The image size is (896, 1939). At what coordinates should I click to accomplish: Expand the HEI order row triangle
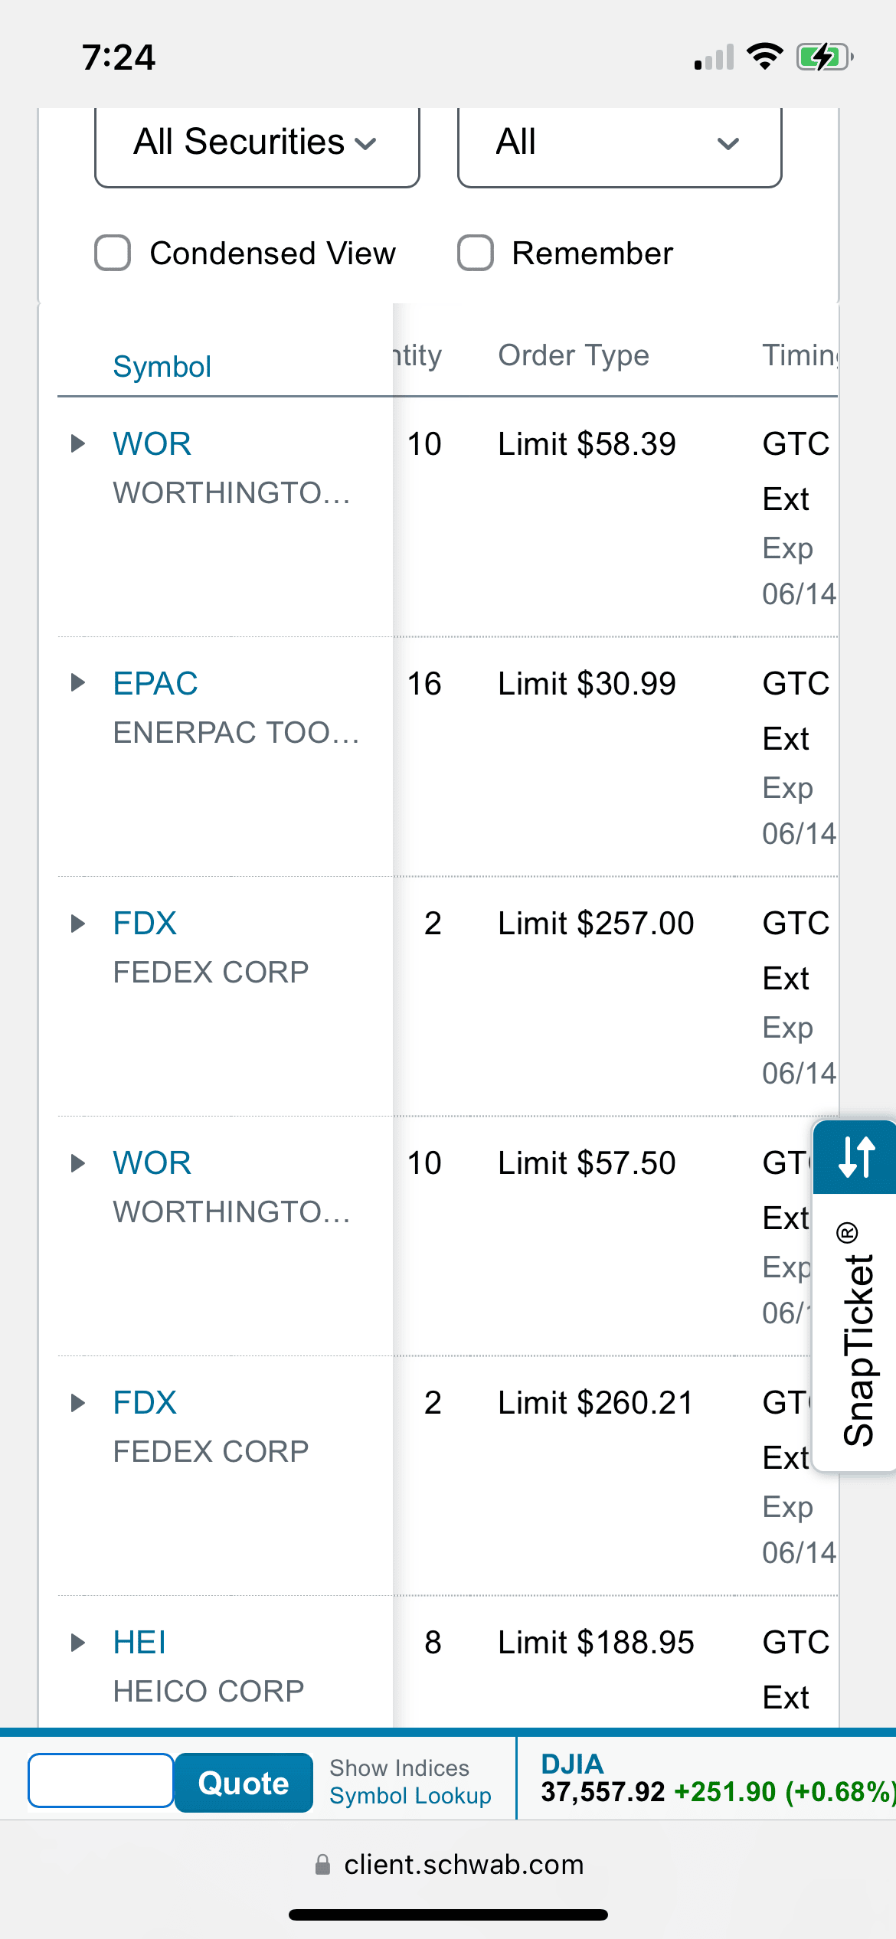coord(77,1643)
